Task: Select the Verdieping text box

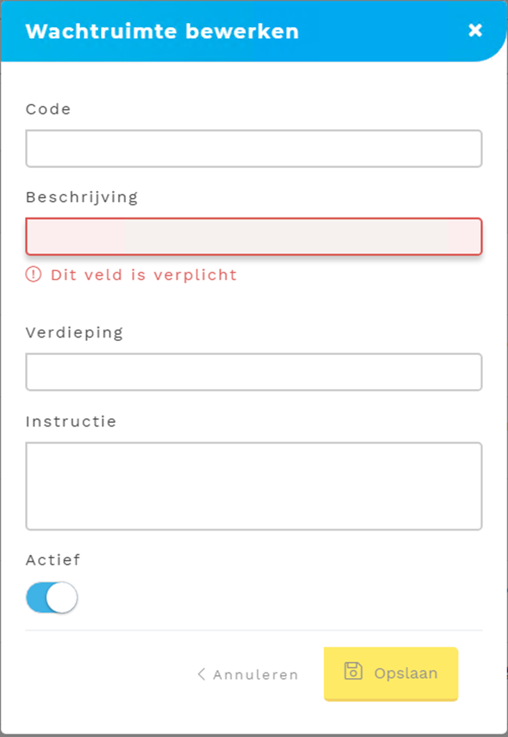Action: click(254, 372)
